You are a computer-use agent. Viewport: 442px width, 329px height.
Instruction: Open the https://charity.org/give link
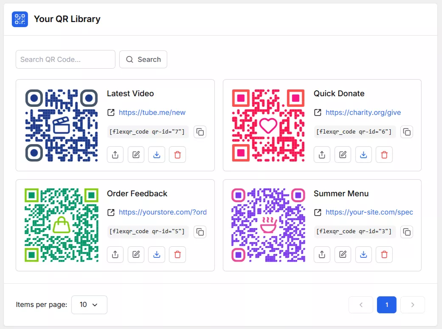click(x=363, y=113)
